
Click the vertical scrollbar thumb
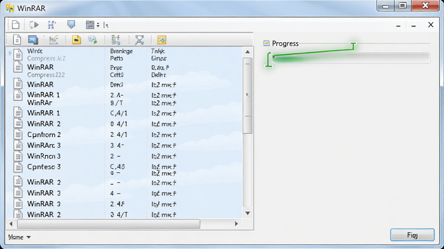click(x=248, y=96)
